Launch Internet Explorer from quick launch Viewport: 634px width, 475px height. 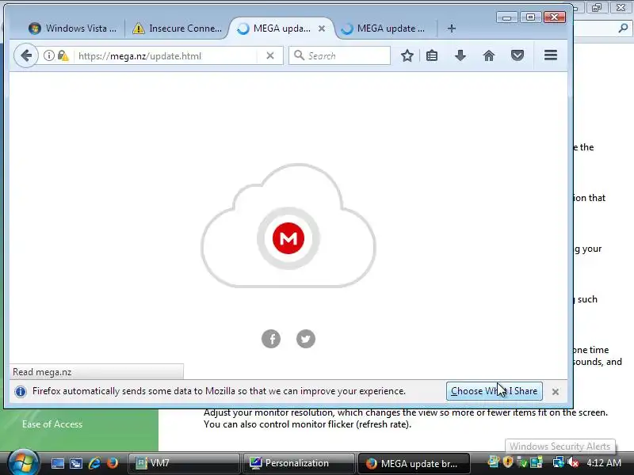pos(94,463)
